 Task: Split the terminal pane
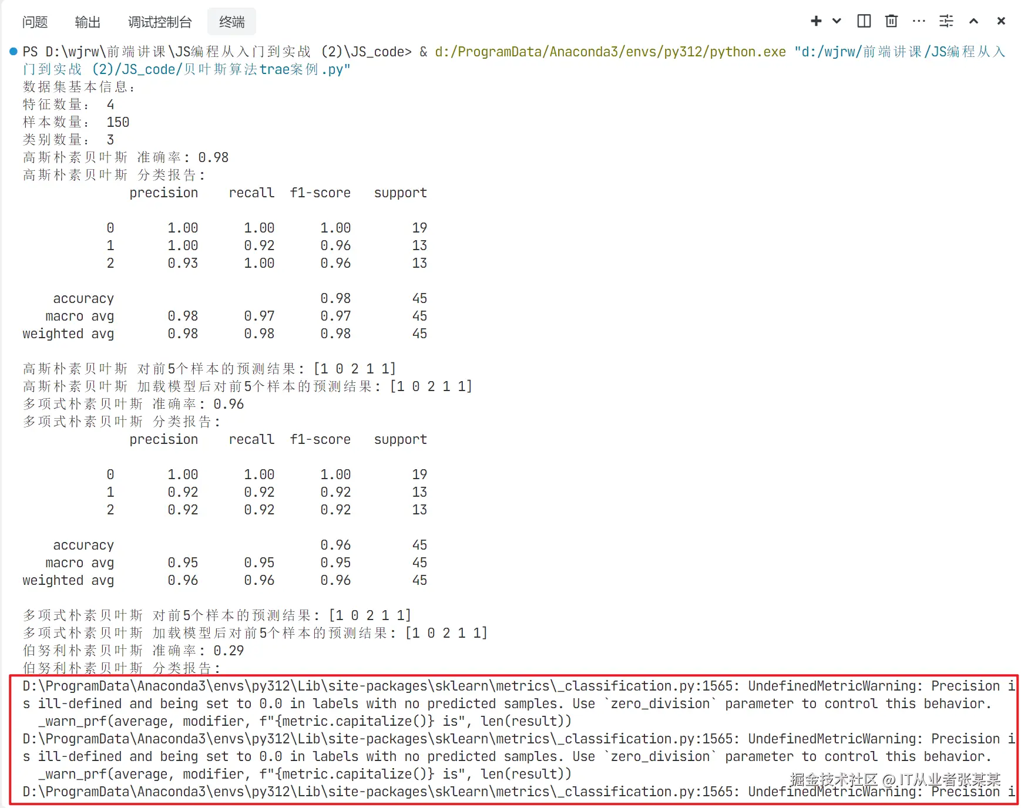[864, 21]
